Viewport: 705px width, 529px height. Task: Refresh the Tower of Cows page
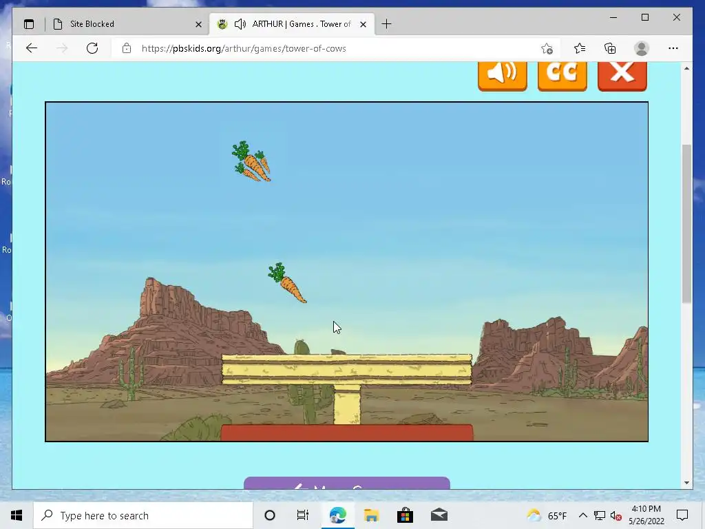[92, 48]
